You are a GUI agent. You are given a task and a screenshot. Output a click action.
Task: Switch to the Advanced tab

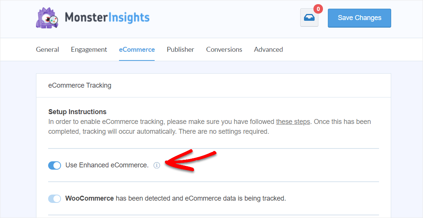point(268,49)
